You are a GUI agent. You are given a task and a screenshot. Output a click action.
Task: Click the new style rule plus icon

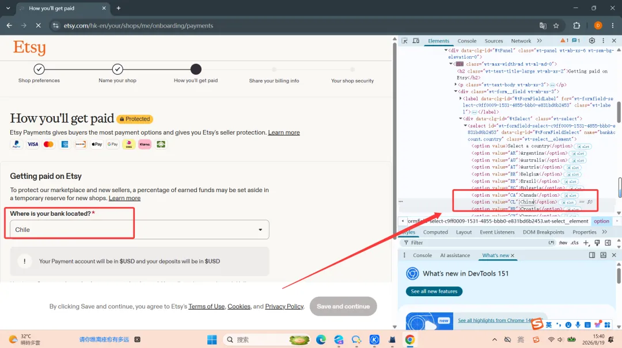point(586,243)
